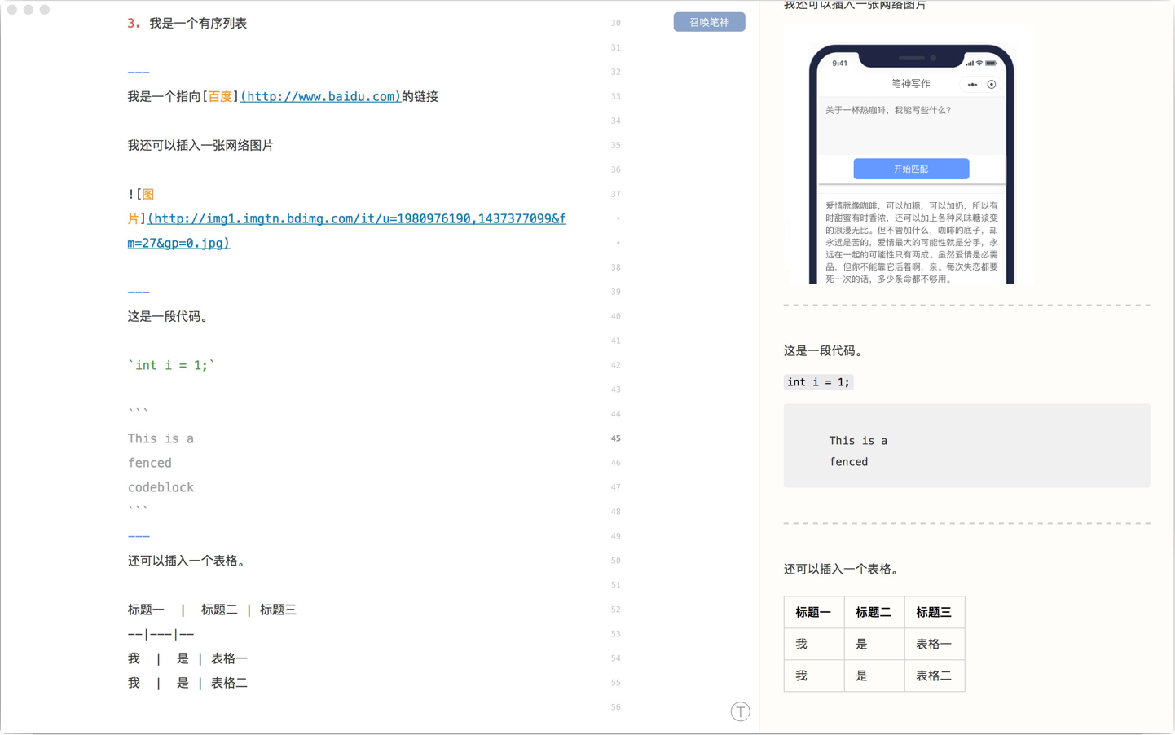This screenshot has height=735, width=1175.
Task: Click 'fenced' in the preview code block
Action: (x=848, y=462)
